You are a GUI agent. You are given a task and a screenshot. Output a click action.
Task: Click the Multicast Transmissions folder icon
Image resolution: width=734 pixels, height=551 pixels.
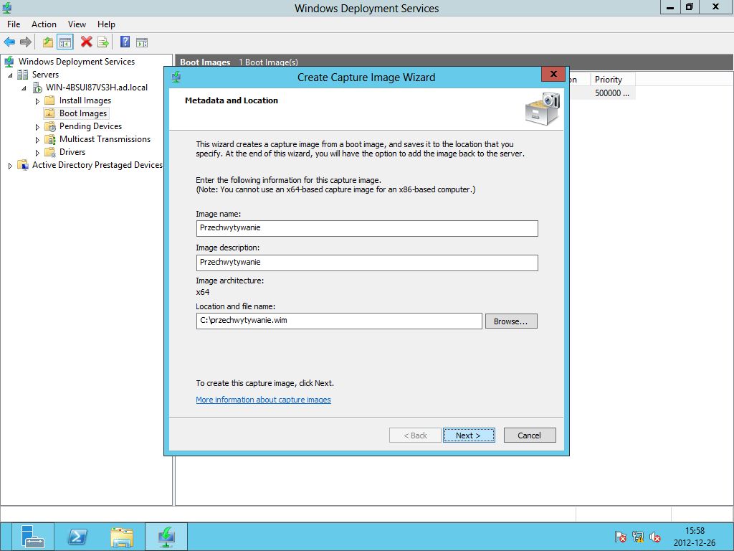pyautogui.click(x=50, y=139)
